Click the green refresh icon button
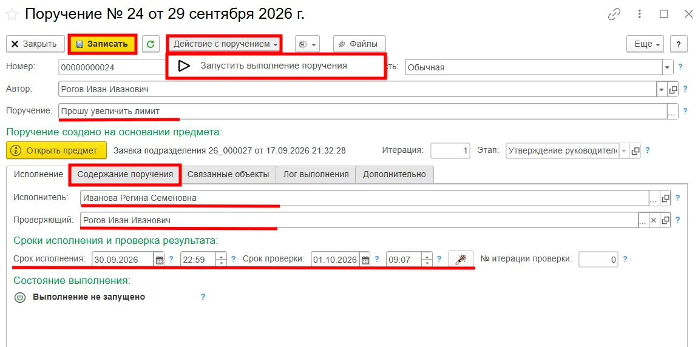The width and height of the screenshot is (698, 347). tap(151, 44)
